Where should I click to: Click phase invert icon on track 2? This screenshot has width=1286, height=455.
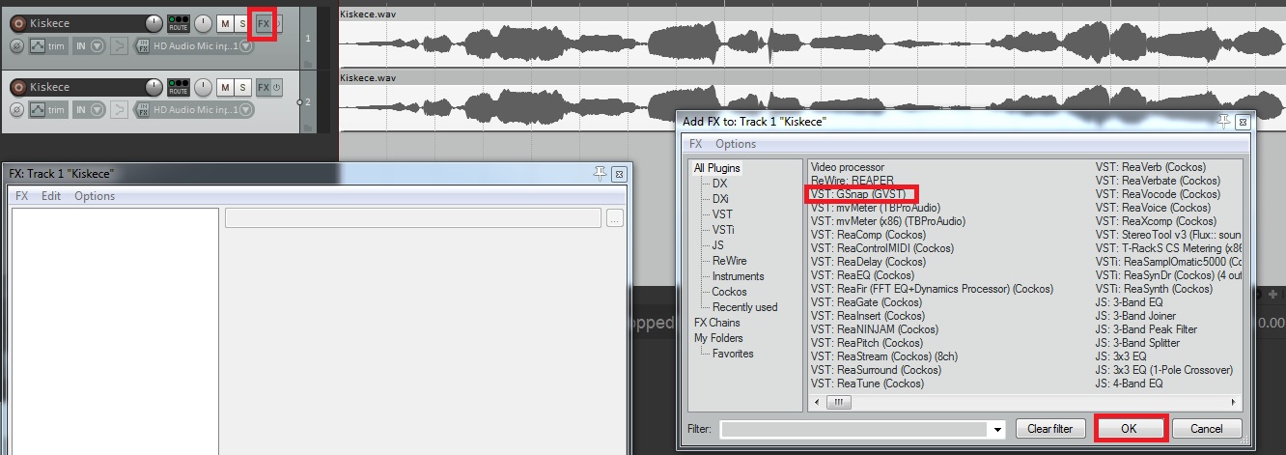click(x=16, y=110)
